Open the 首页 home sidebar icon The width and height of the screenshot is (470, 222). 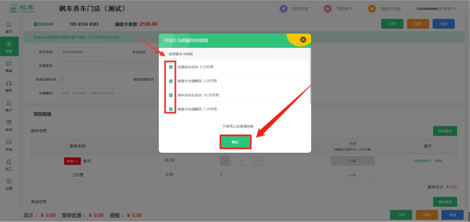click(9, 27)
